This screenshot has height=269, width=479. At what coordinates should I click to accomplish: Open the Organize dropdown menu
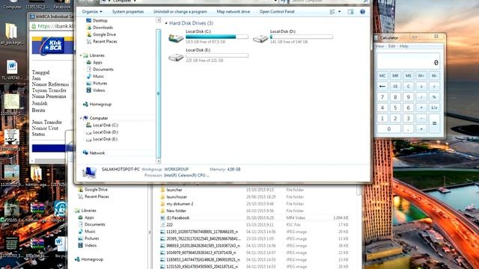pyautogui.click(x=92, y=12)
